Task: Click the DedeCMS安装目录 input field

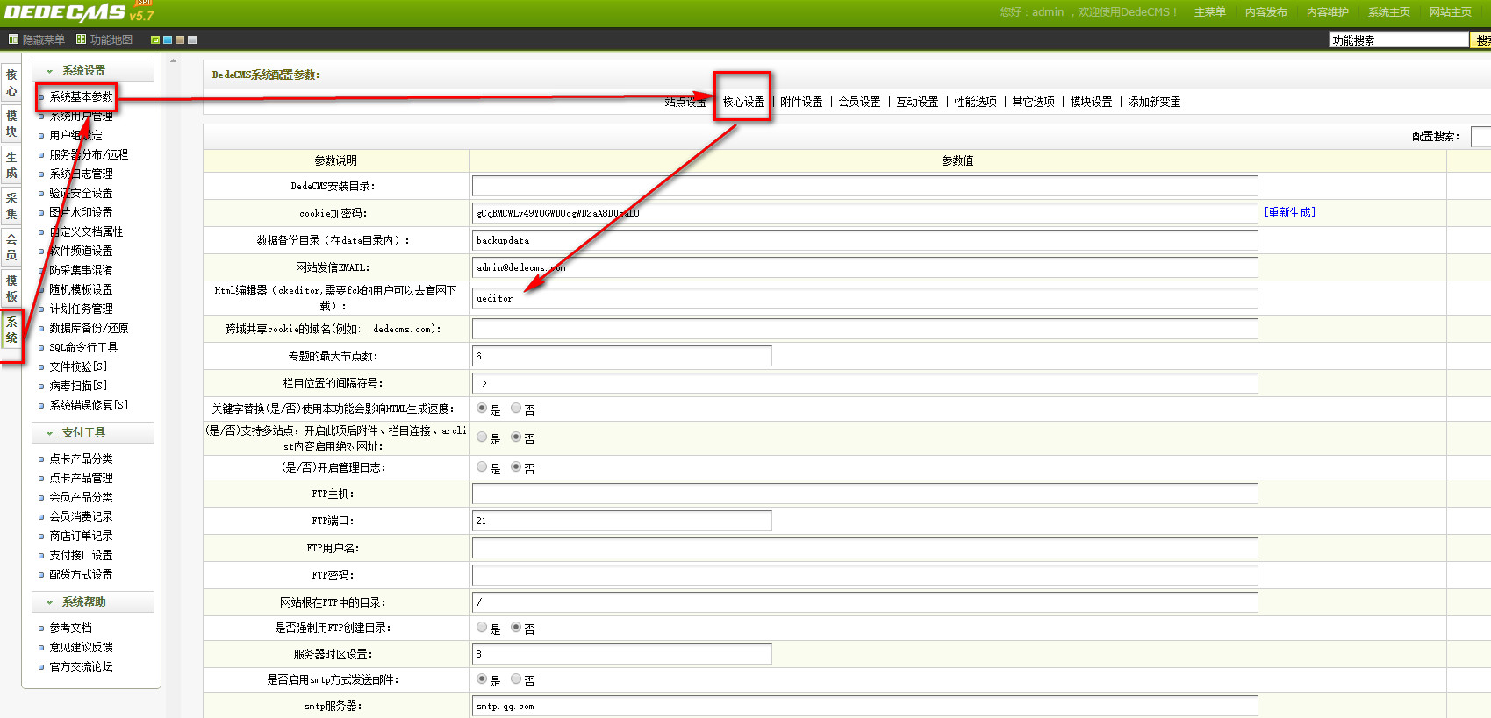Action: click(865, 186)
